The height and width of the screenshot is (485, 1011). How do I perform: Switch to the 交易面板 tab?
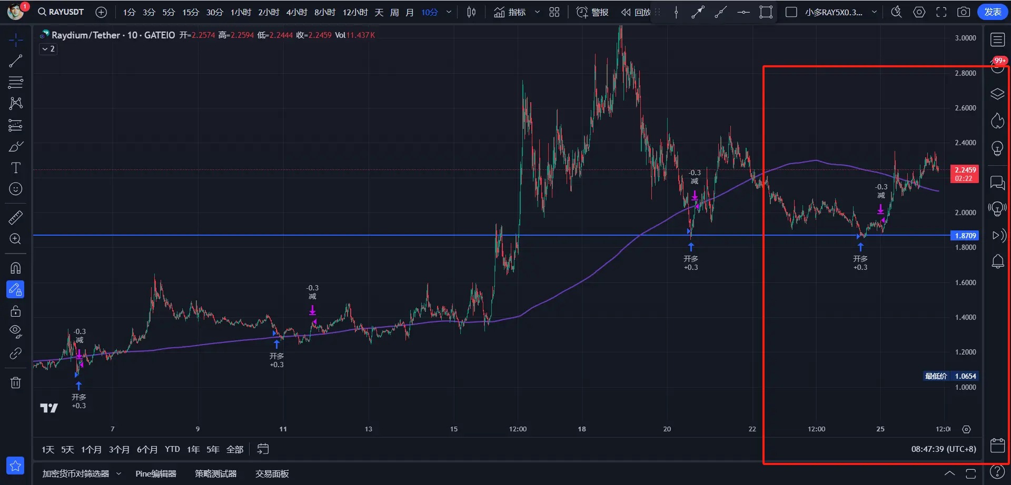pos(272,473)
